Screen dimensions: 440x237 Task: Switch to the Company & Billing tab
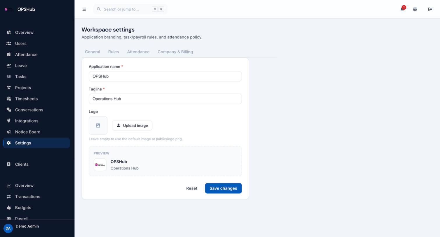[175, 52]
